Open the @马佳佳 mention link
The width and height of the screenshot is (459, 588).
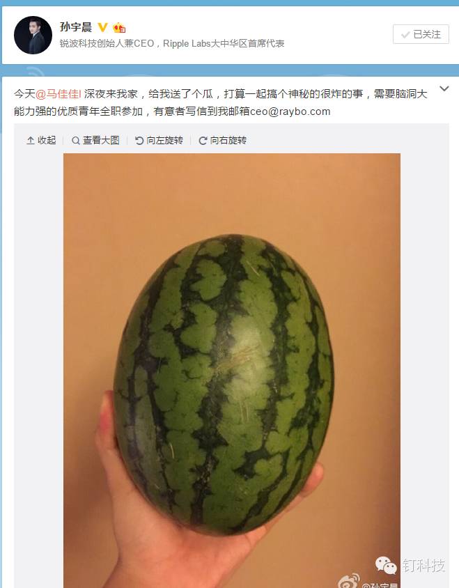click(x=58, y=94)
